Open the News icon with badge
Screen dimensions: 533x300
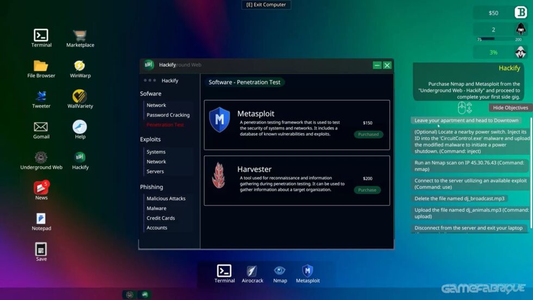pyautogui.click(x=41, y=190)
